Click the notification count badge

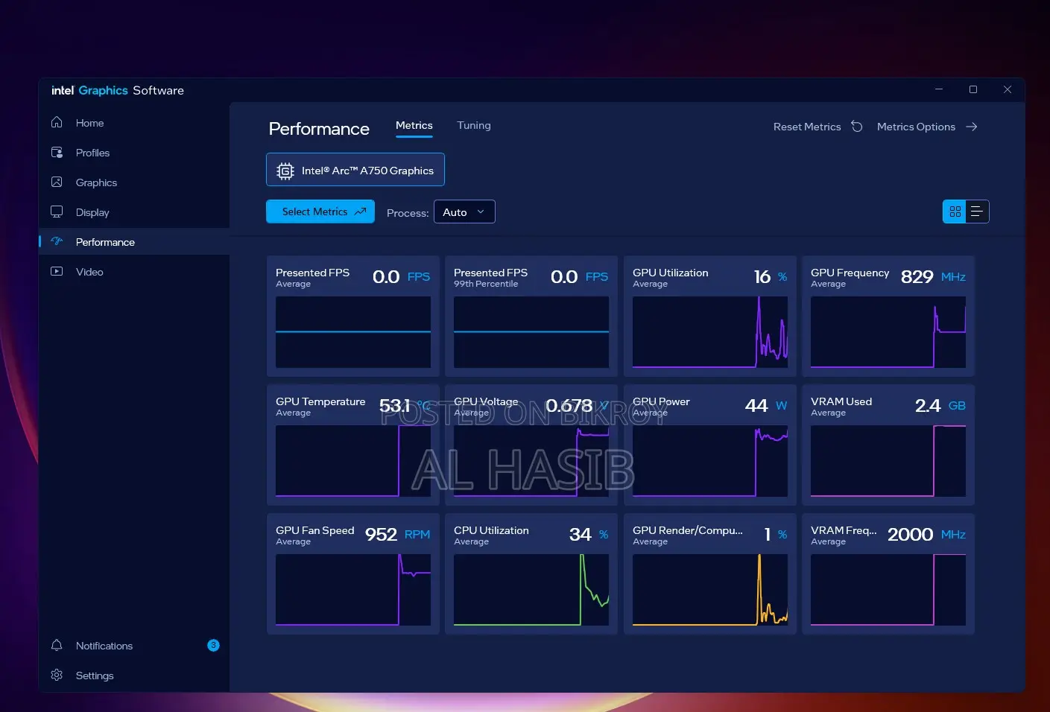[213, 646]
